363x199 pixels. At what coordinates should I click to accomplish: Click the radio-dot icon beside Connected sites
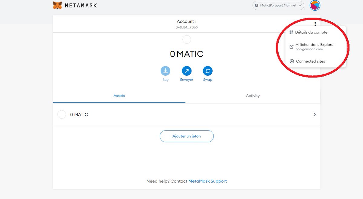[292, 61]
